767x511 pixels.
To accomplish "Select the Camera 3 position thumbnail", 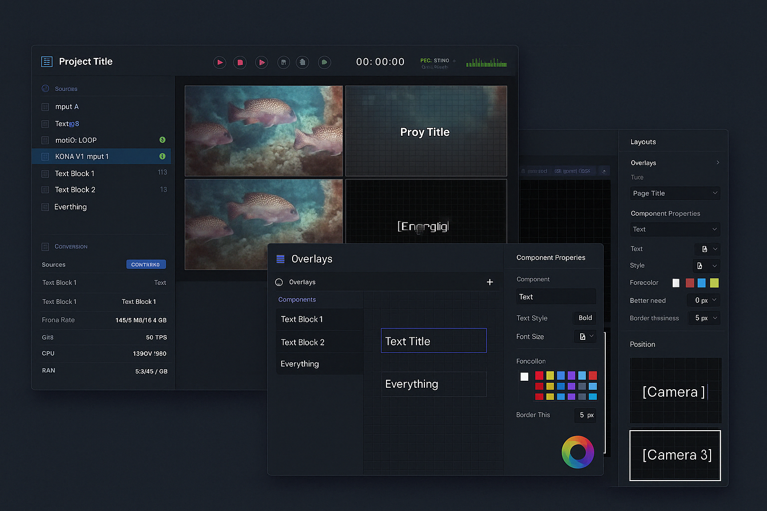I will 675,455.
